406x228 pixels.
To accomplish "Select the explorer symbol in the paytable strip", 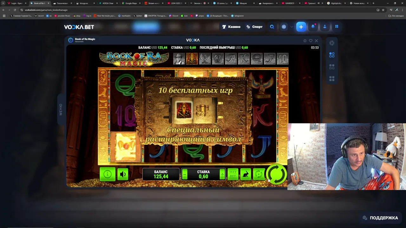I will coord(179,59).
